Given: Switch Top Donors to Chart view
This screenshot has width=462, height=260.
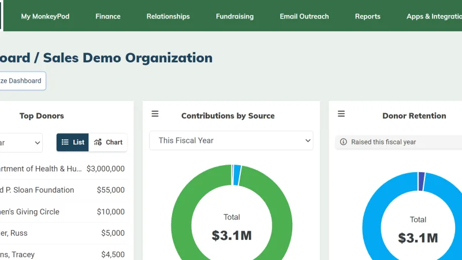Looking at the screenshot, I should [x=108, y=142].
